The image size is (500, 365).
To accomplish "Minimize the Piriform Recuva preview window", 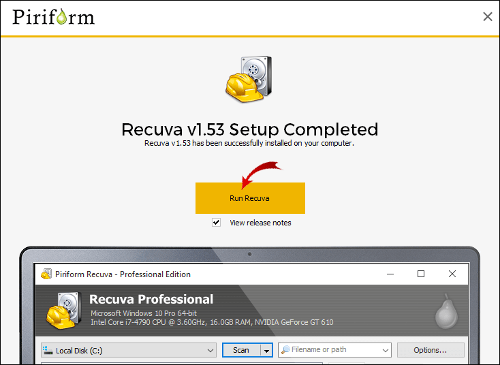I will pyautogui.click(x=390, y=274).
